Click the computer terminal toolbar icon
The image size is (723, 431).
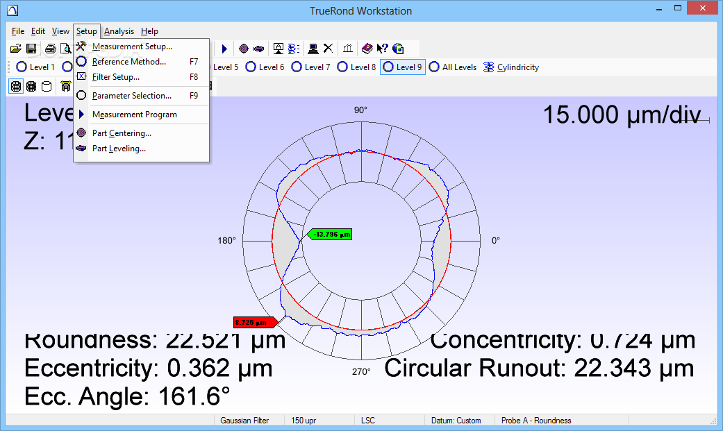[313, 49]
